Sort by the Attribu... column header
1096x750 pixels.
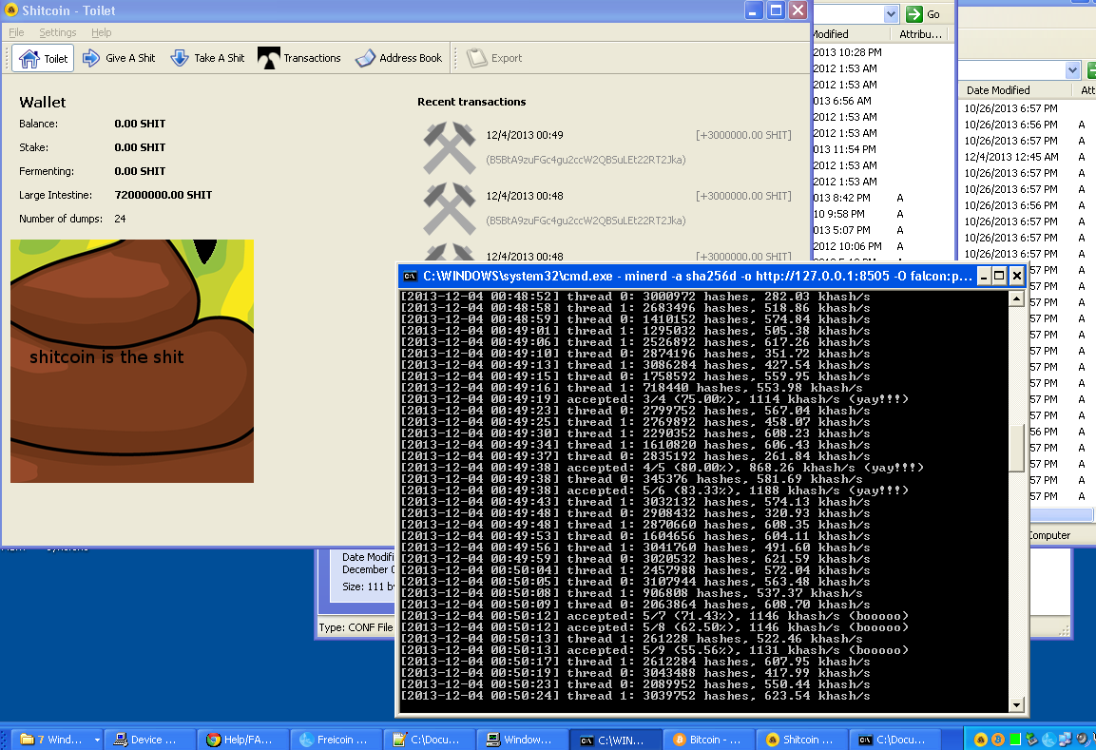pyautogui.click(x=920, y=34)
